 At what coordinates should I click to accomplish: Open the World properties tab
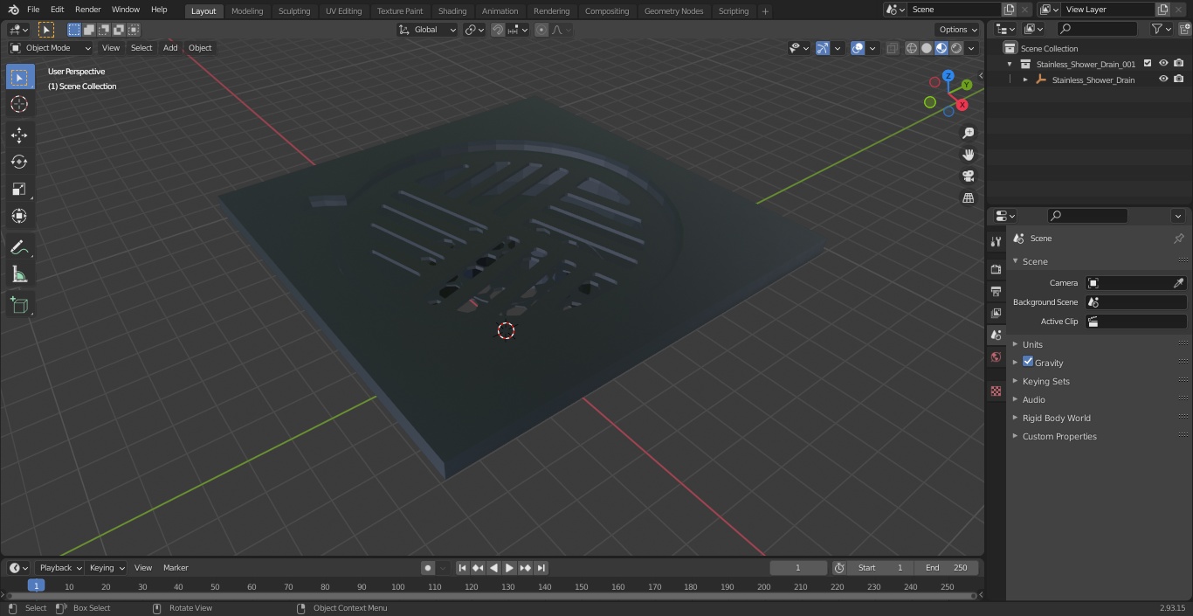[x=996, y=356]
